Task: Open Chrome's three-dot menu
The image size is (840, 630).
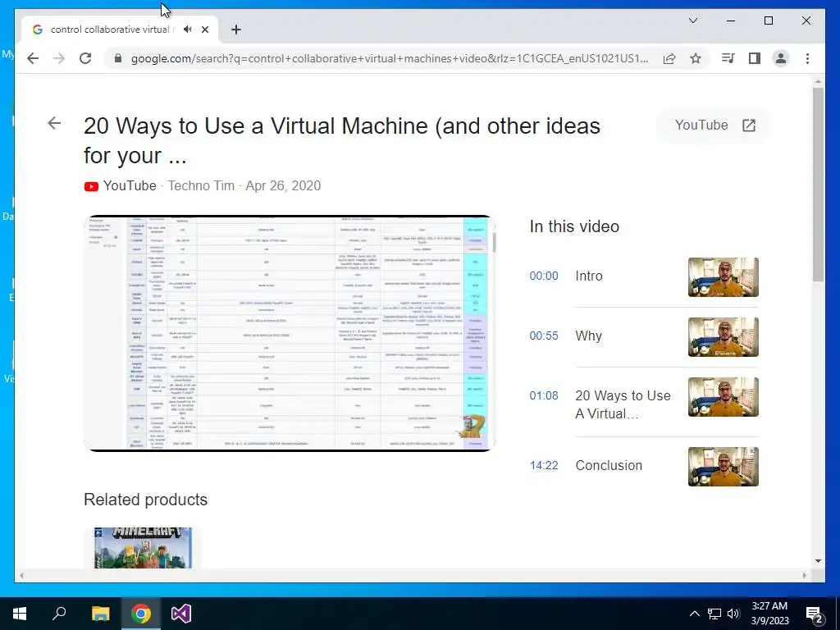Action: point(807,58)
